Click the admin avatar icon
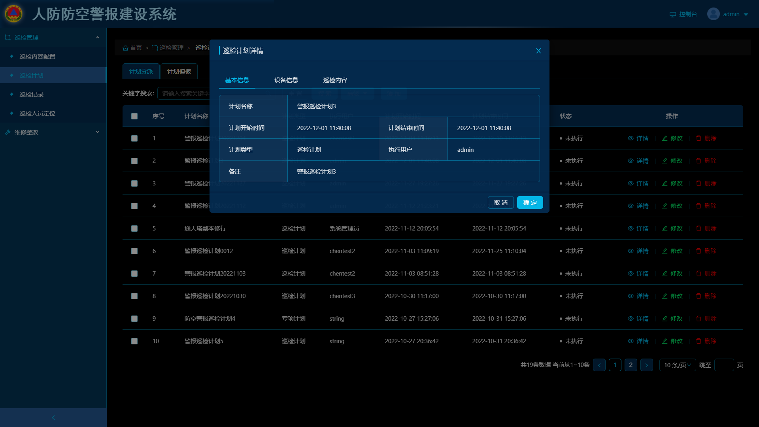759x427 pixels. pyautogui.click(x=713, y=14)
